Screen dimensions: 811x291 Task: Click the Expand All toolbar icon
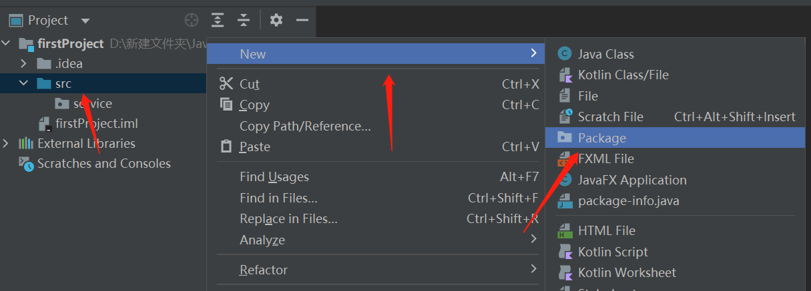click(x=218, y=20)
